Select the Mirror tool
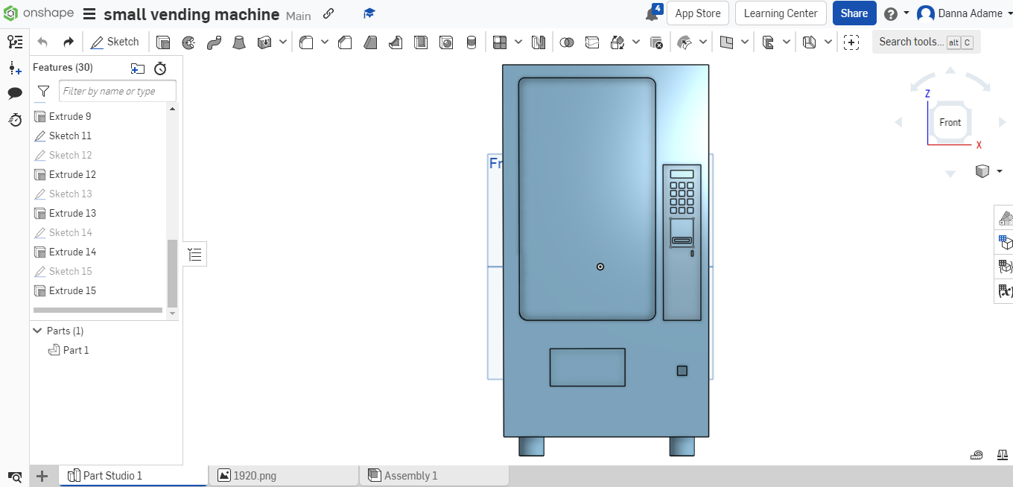The image size is (1013, 487). tap(539, 42)
